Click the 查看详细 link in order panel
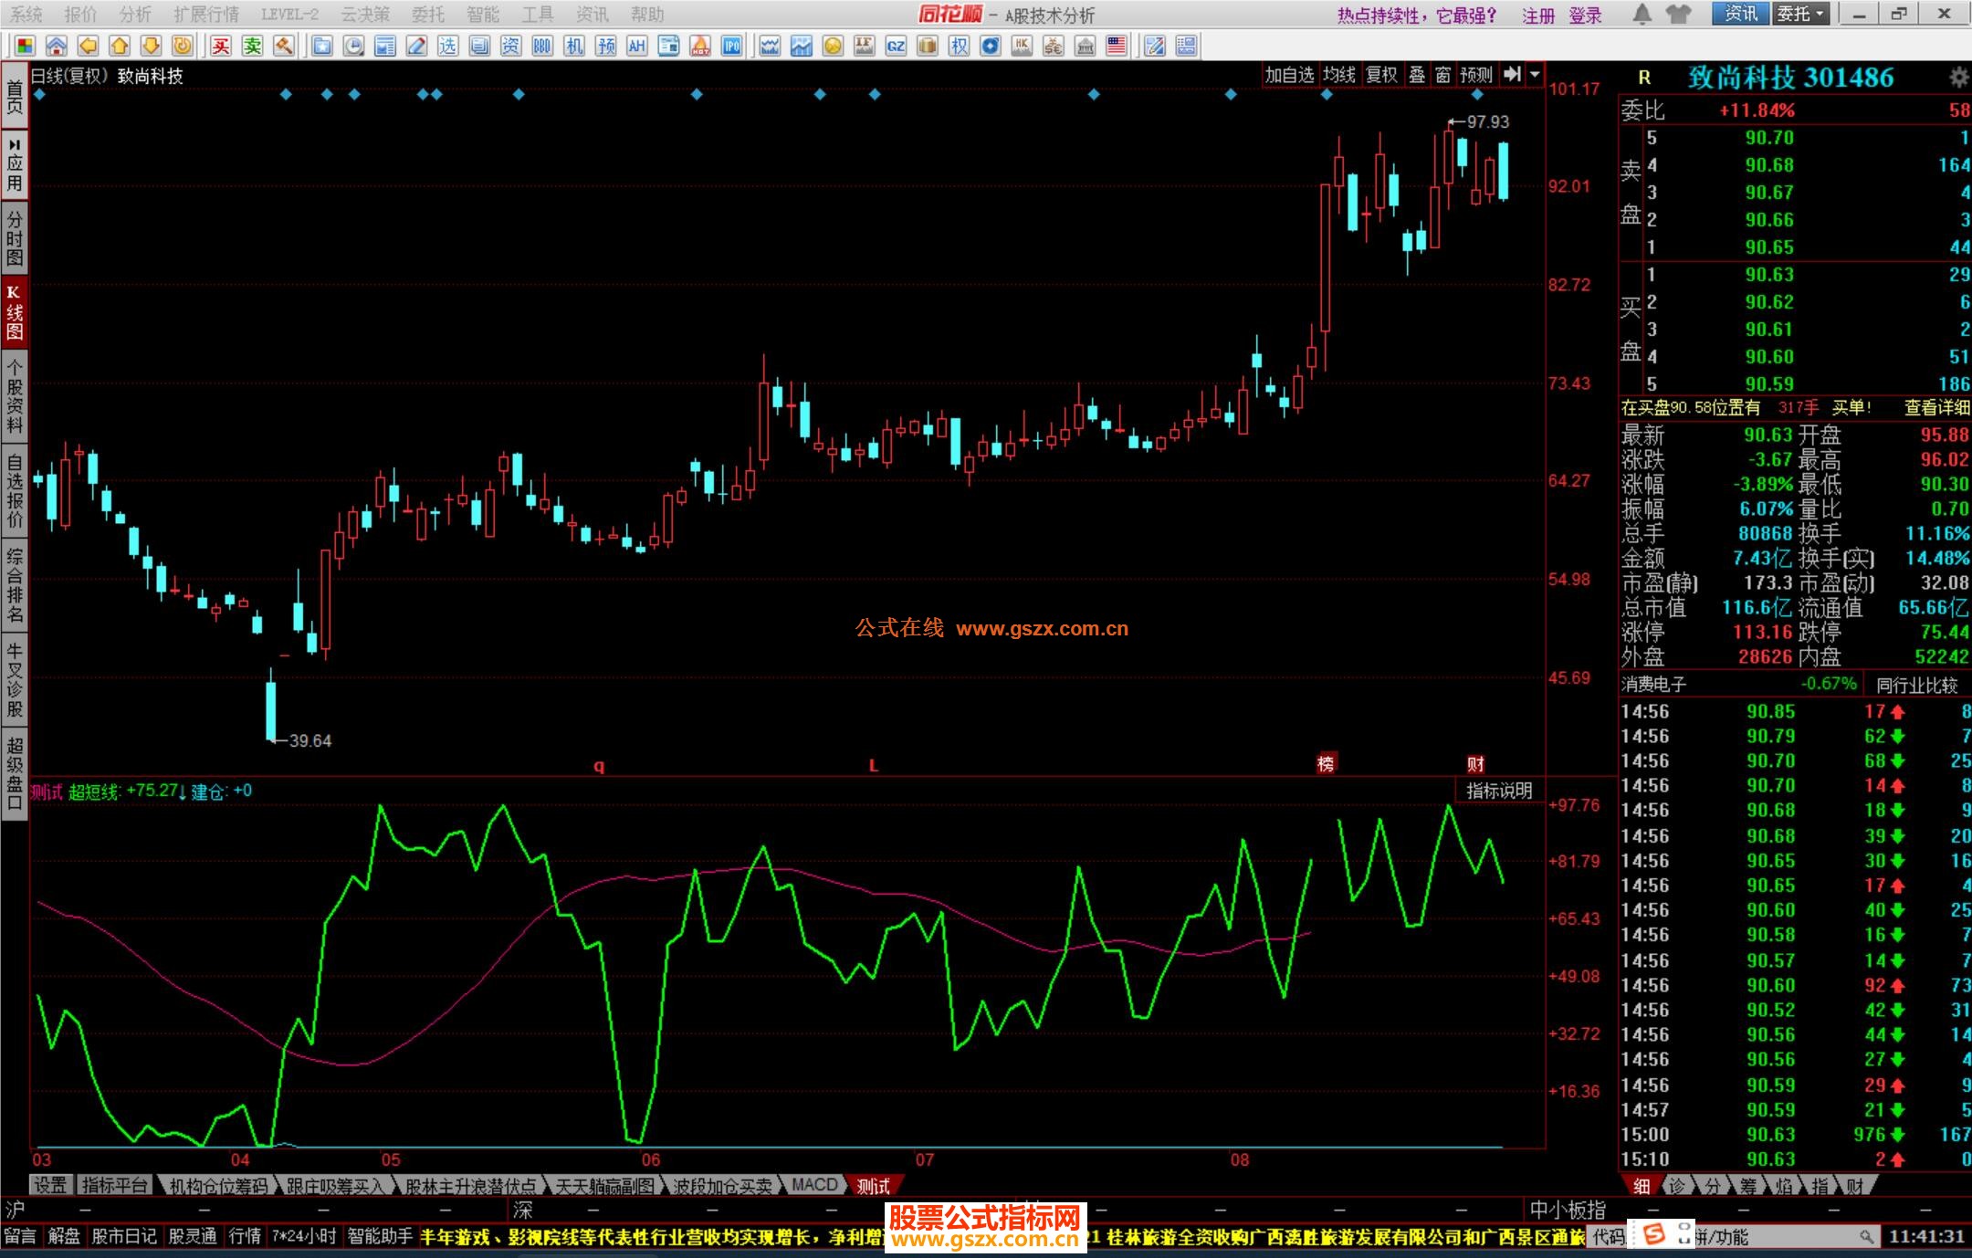This screenshot has height=1258, width=1972. 1936,408
